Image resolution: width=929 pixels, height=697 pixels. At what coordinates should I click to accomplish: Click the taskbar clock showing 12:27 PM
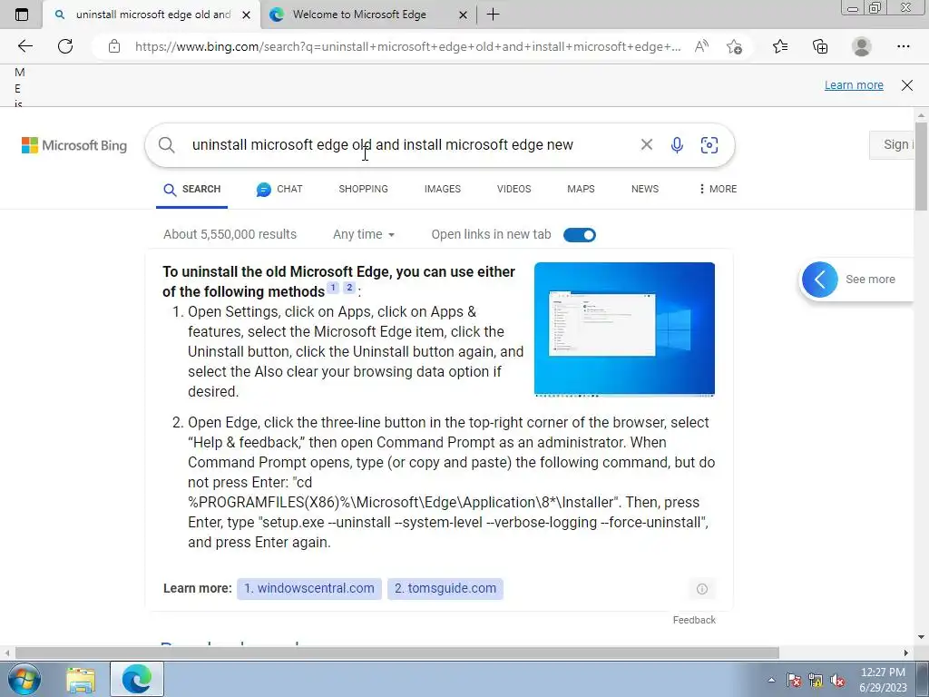coord(883,680)
